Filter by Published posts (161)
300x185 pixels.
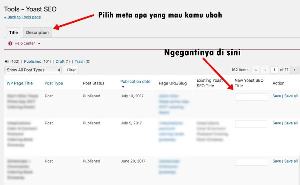(x=37, y=61)
